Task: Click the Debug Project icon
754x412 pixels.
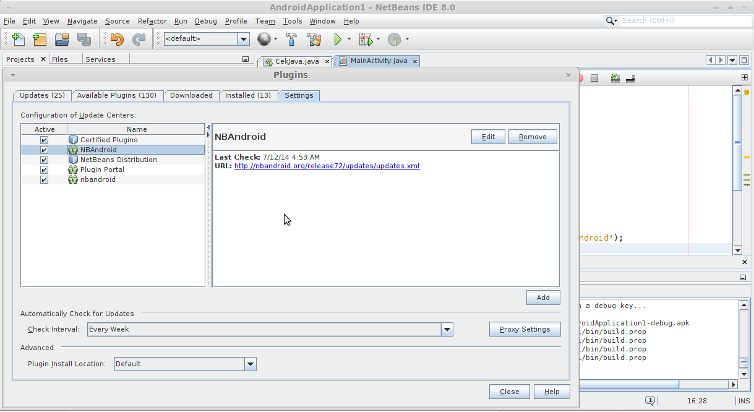Action: click(366, 39)
